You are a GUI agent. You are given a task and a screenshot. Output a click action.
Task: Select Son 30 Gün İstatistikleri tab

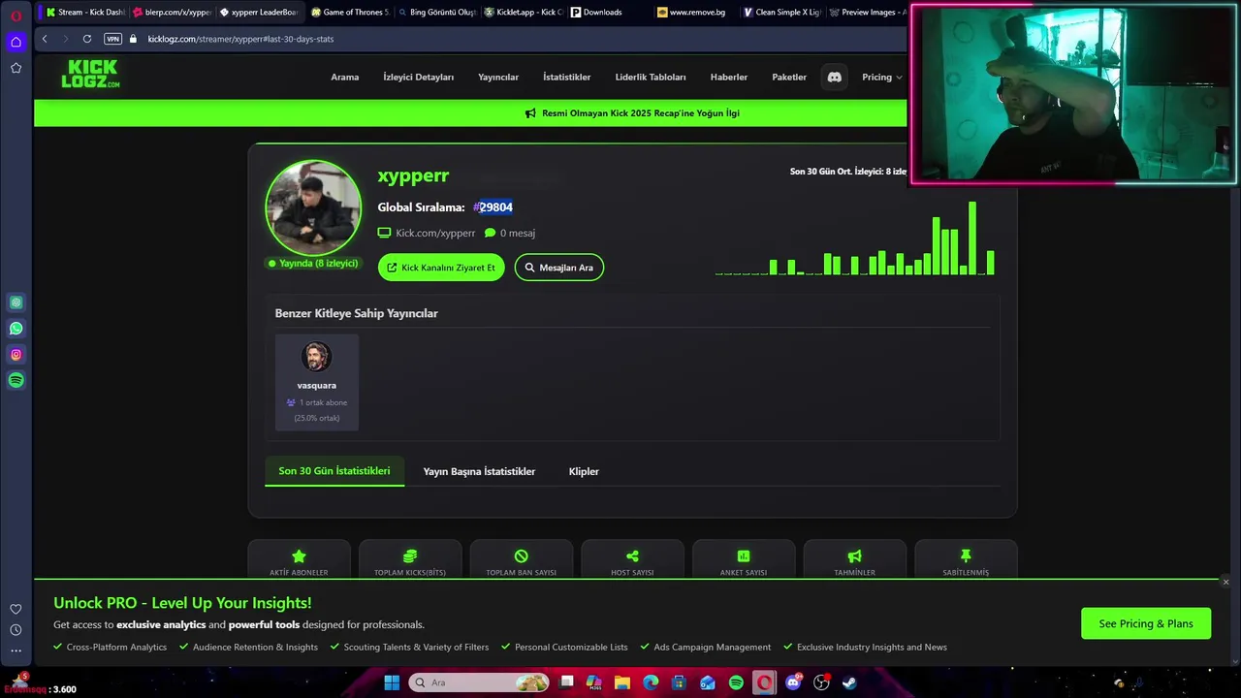pyautogui.click(x=334, y=471)
